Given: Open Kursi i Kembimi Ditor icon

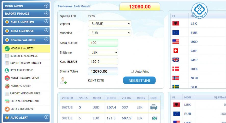Looking at the screenshot, I should [7, 78].
